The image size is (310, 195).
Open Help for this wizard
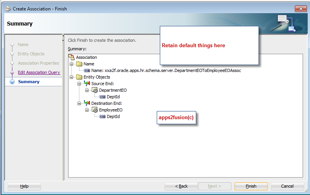coord(24,186)
